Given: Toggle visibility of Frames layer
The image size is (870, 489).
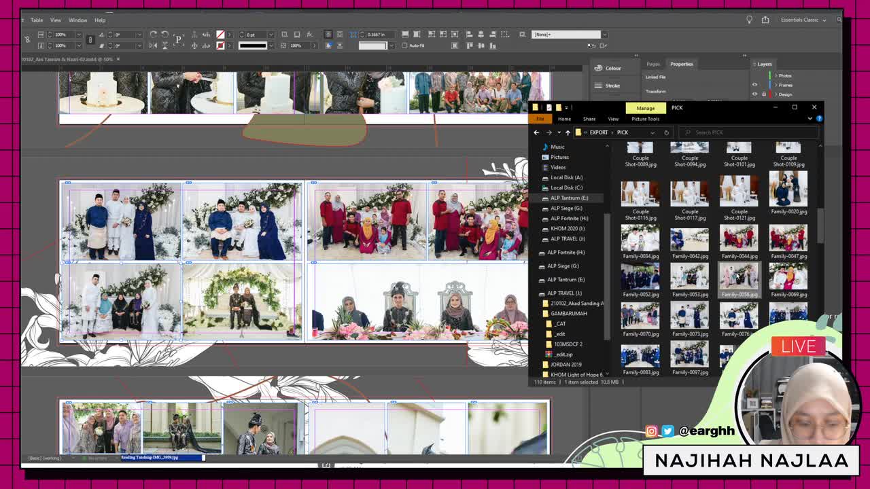Looking at the screenshot, I should point(754,85).
